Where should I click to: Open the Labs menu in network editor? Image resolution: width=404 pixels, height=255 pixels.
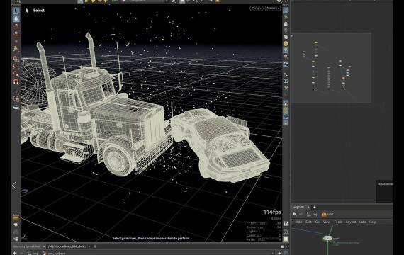pyautogui.click(x=363, y=222)
